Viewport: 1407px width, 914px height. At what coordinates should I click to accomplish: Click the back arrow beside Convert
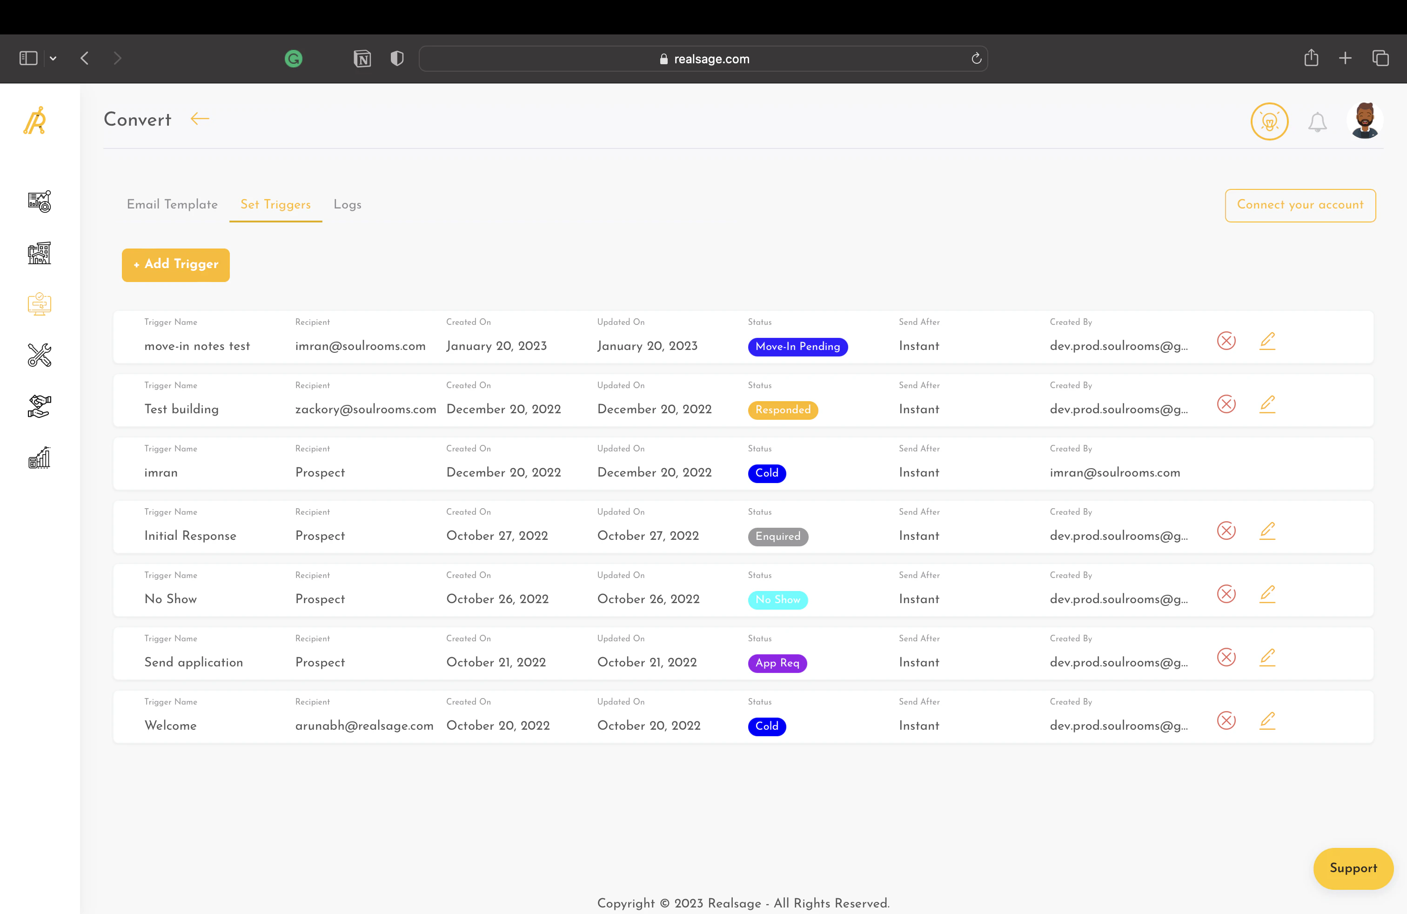[199, 119]
